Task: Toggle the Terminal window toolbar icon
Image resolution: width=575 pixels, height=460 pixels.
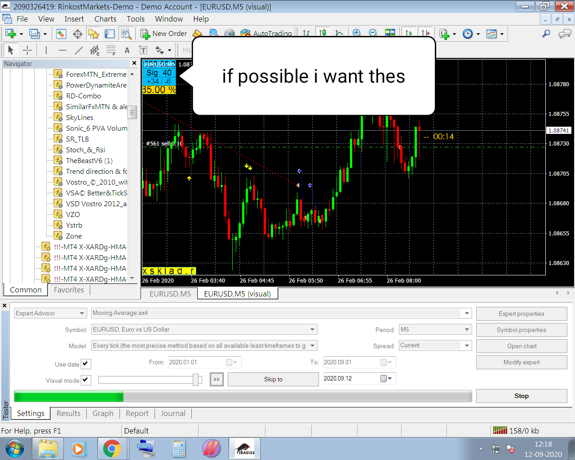Action: [x=110, y=34]
